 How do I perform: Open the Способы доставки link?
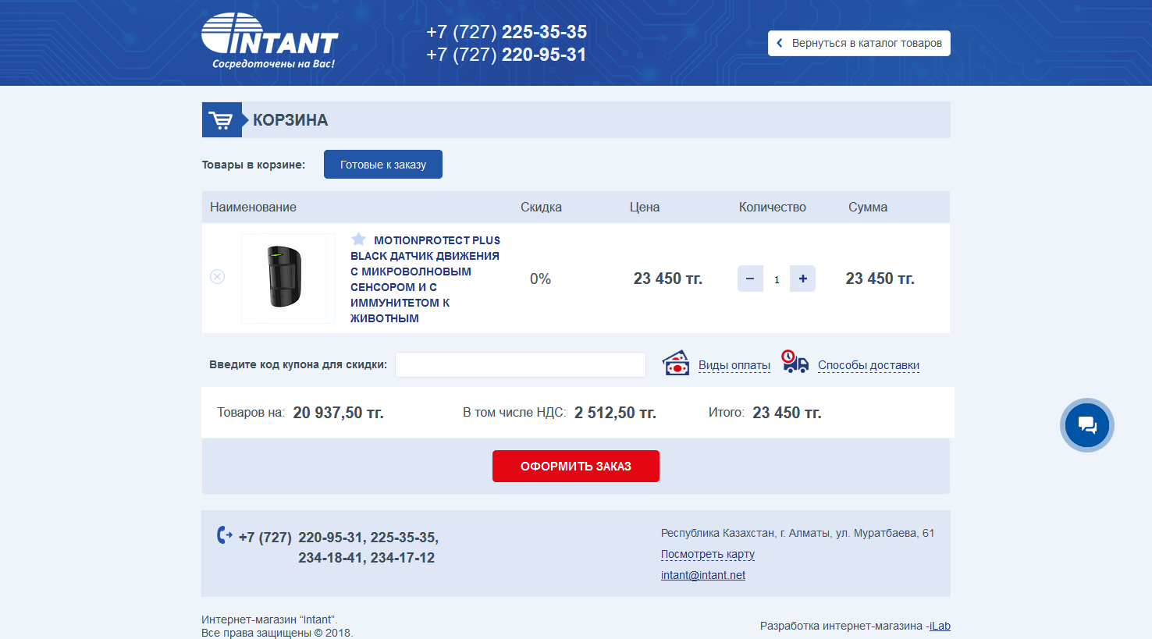tap(869, 365)
